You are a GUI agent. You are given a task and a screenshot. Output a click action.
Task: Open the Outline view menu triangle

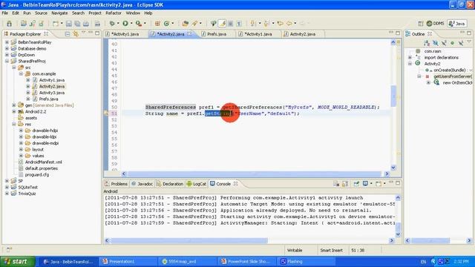469,42
